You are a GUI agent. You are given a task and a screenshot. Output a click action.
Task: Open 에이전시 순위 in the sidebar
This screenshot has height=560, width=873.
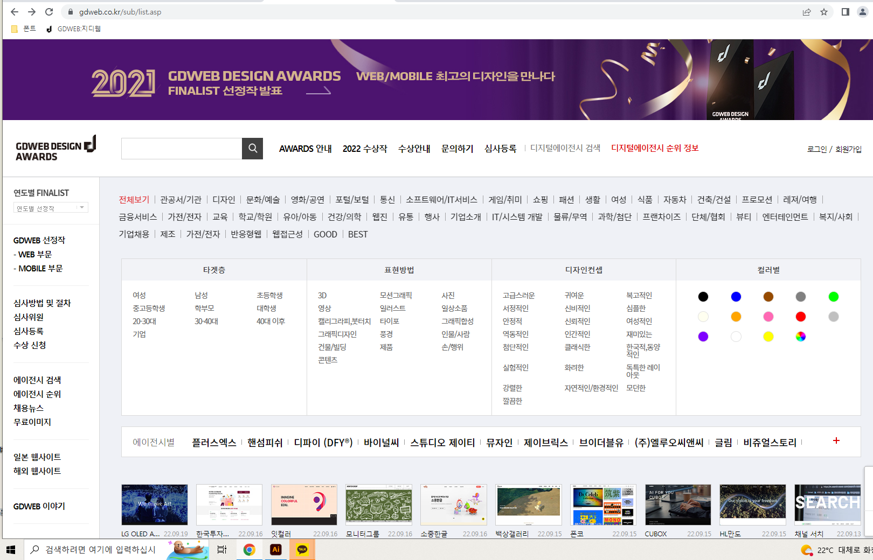point(37,394)
